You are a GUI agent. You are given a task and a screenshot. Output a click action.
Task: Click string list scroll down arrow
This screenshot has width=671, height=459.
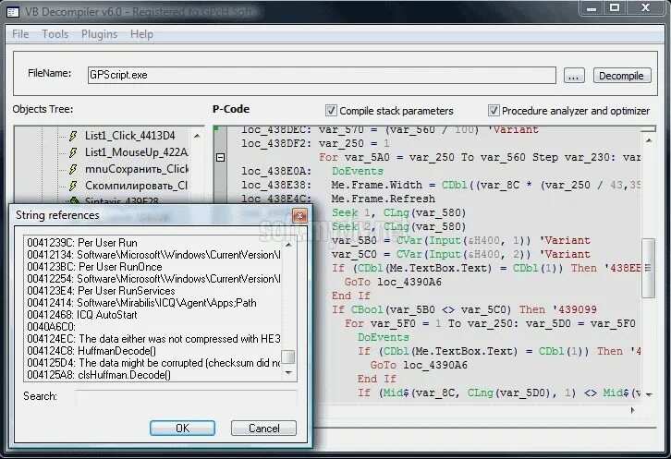289,372
